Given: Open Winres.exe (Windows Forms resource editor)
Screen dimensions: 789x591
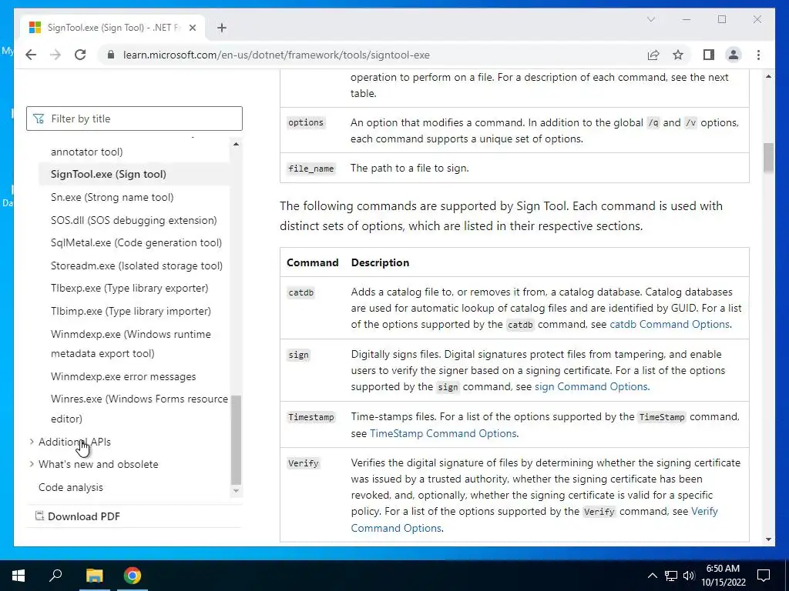Looking at the screenshot, I should (139, 409).
